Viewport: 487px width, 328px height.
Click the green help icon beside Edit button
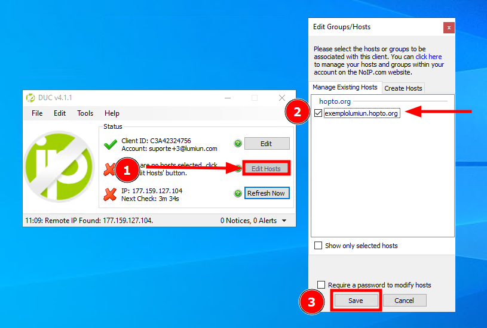(238, 144)
